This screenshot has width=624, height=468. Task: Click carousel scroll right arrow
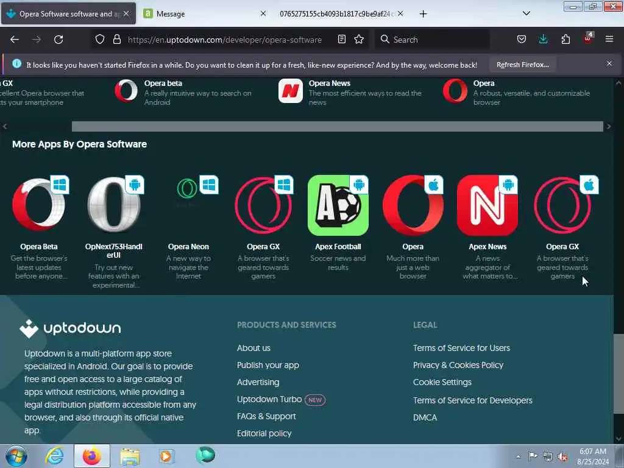[x=609, y=127]
